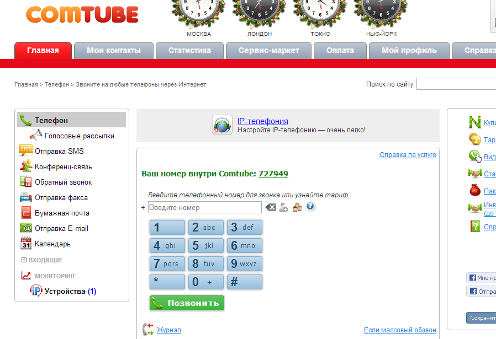Open the Мой профиль tab
The height and width of the screenshot is (339, 496).
coord(409,51)
